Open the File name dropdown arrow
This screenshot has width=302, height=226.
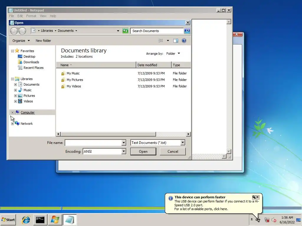pyautogui.click(x=124, y=143)
